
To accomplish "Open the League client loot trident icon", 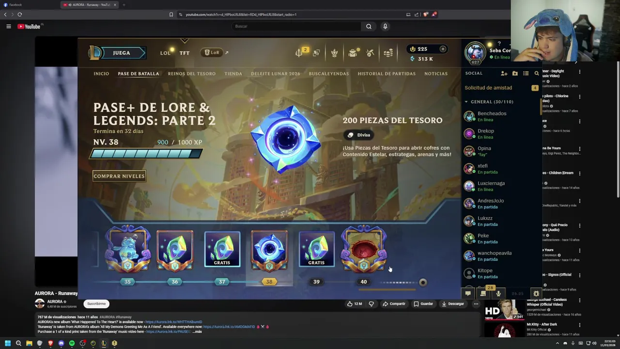I will [299, 53].
